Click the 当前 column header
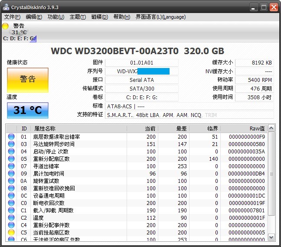The height and width of the screenshot is (247, 281). click(x=142, y=129)
